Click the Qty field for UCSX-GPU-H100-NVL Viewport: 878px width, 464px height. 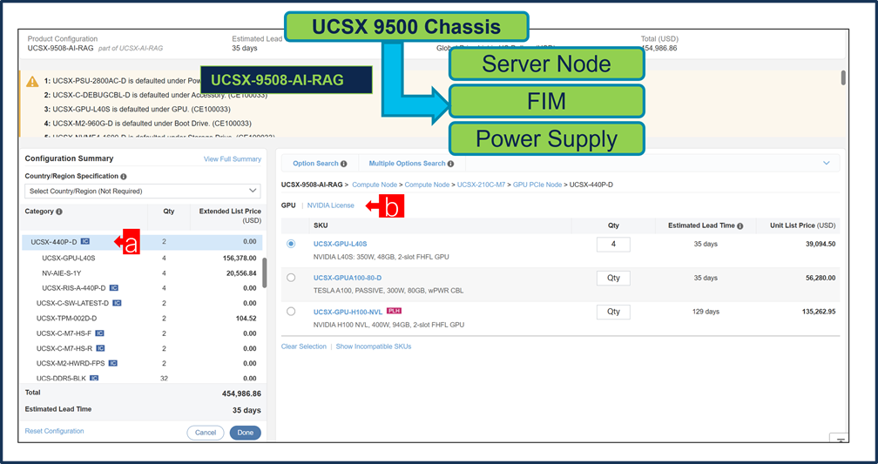tap(613, 312)
